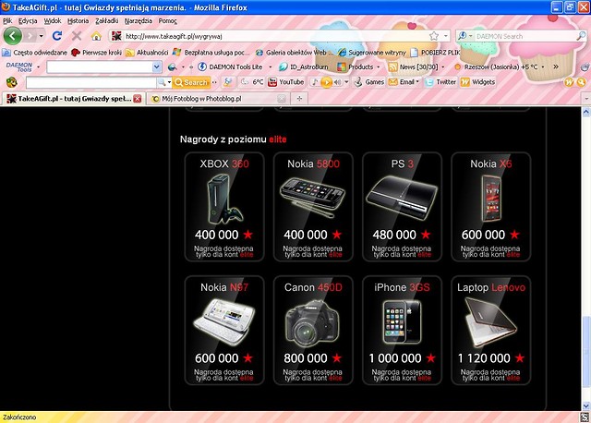Open the Historia menu

78,21
